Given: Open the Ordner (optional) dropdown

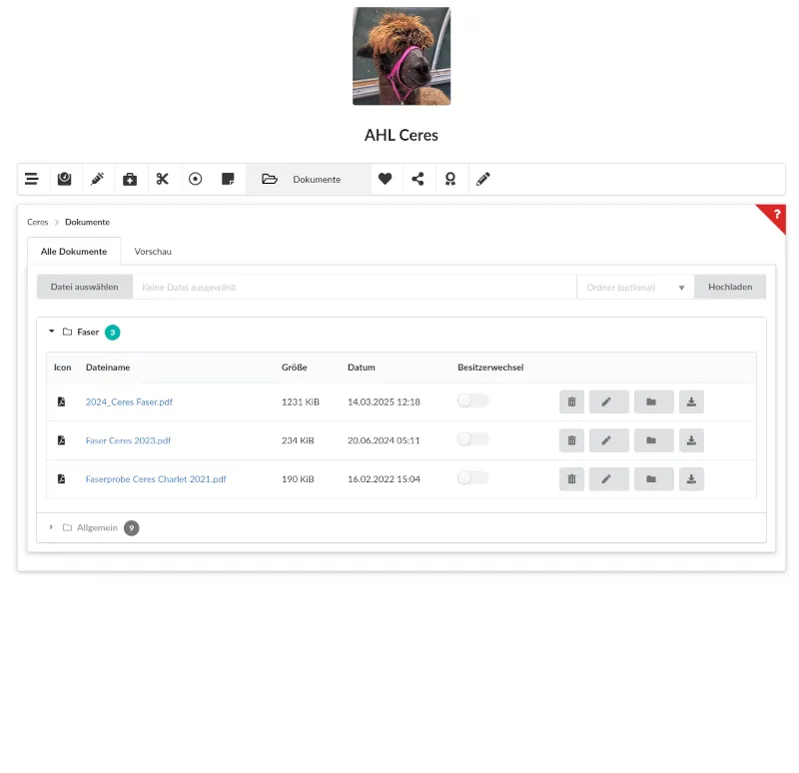Looking at the screenshot, I should pyautogui.click(x=635, y=288).
